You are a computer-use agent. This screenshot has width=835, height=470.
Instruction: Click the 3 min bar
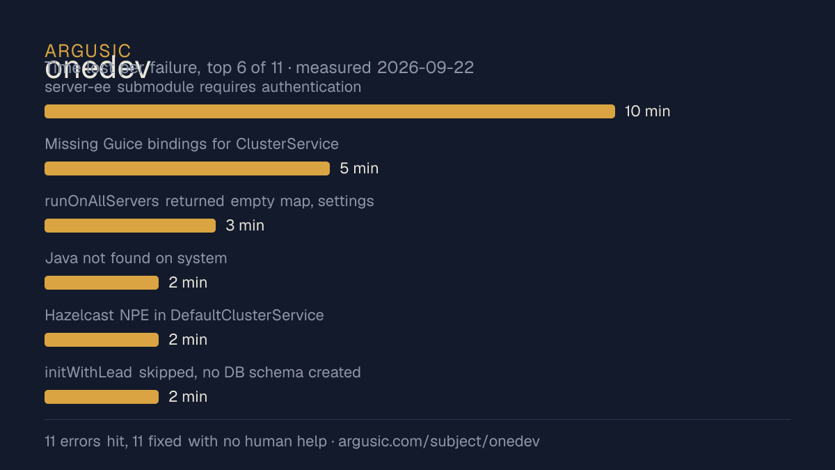tap(130, 226)
